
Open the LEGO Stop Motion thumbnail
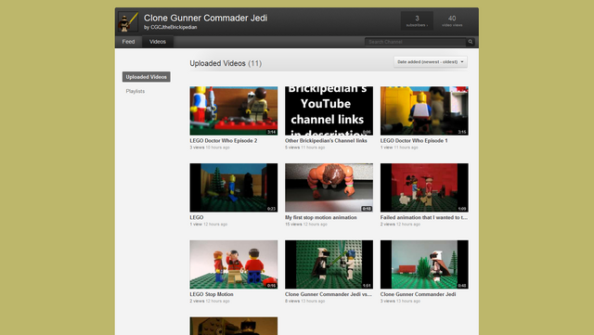coord(234,264)
